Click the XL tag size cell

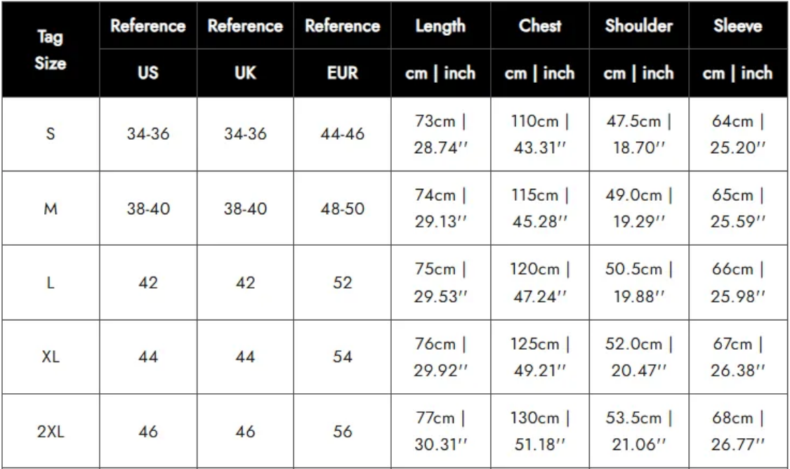pos(50,357)
